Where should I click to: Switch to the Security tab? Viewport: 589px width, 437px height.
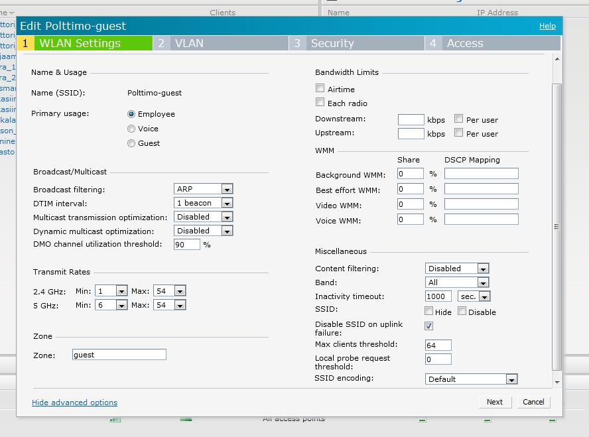pyautogui.click(x=357, y=43)
